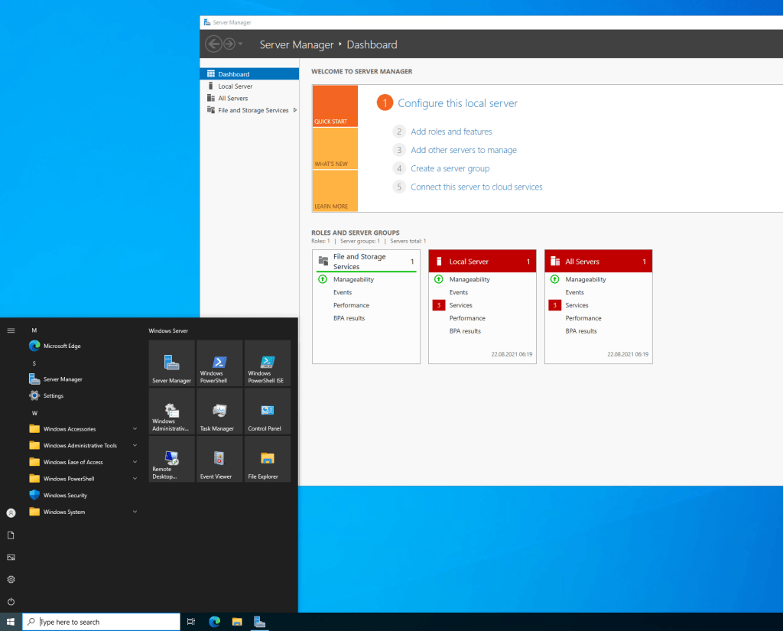
Task: Open Event Viewer tile
Action: tap(219, 459)
